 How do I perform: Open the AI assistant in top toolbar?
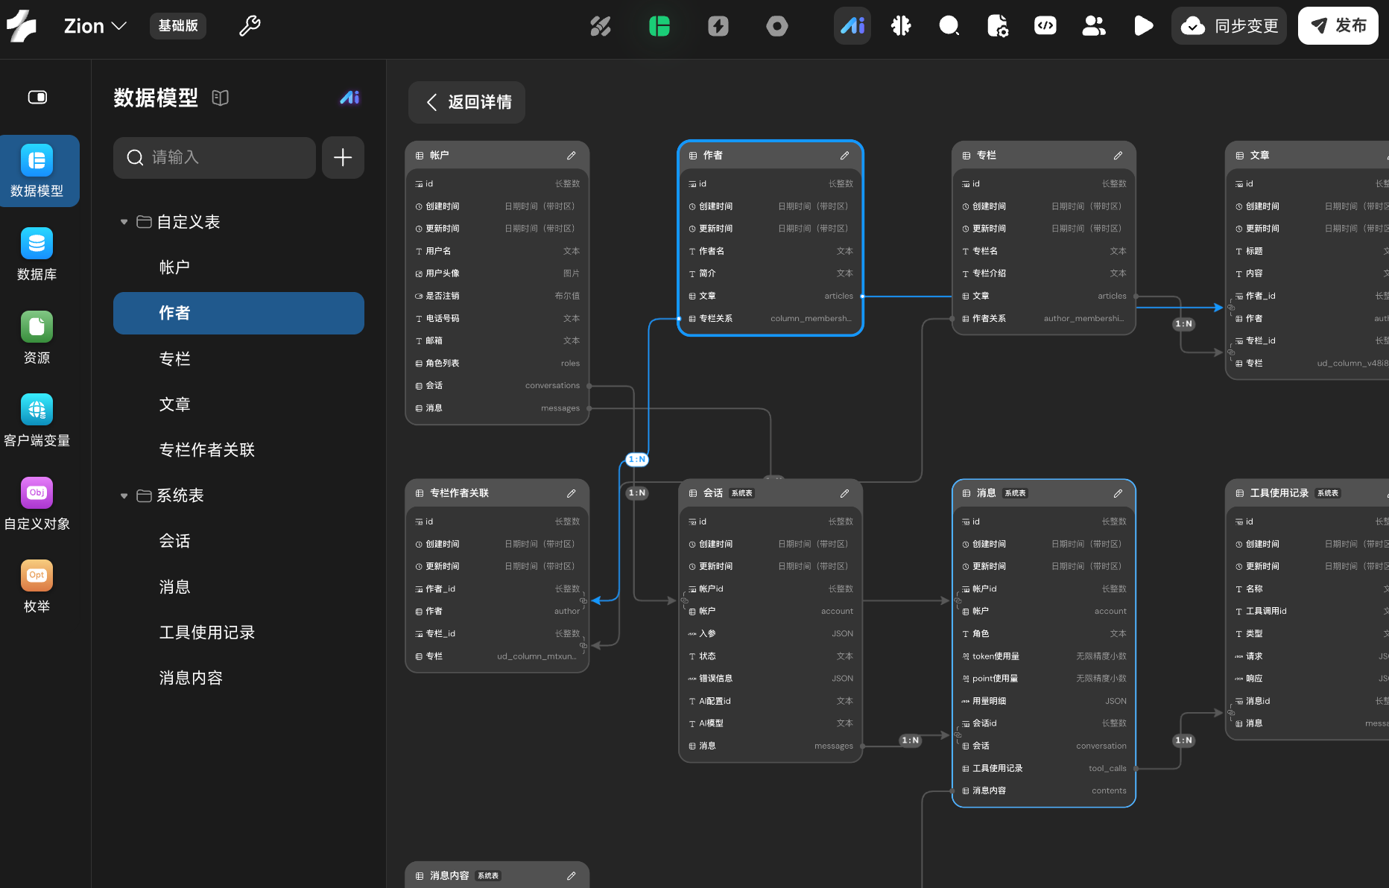(x=852, y=26)
